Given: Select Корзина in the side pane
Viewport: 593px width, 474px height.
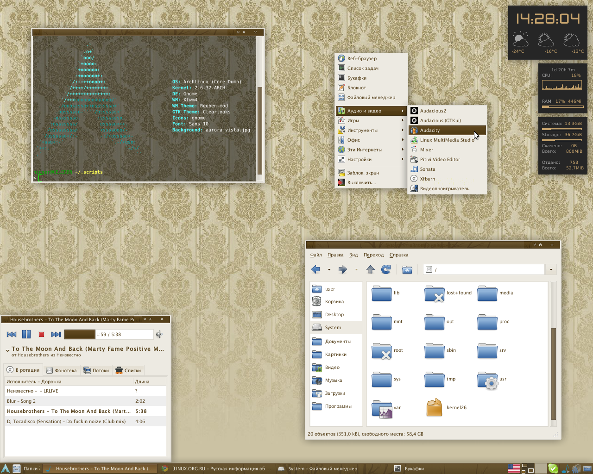Looking at the screenshot, I should [x=336, y=301].
